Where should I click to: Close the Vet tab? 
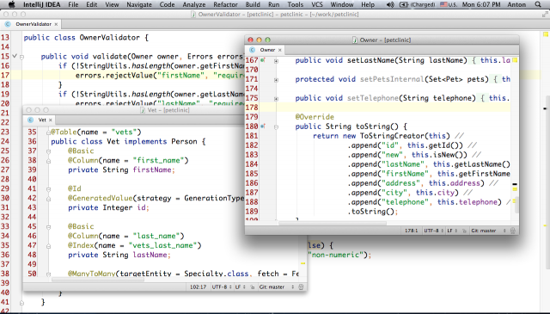pos(51,120)
